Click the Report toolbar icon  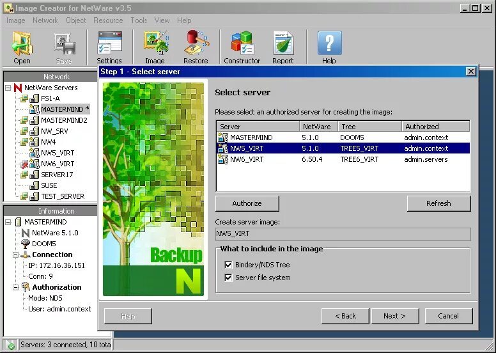[x=283, y=43]
